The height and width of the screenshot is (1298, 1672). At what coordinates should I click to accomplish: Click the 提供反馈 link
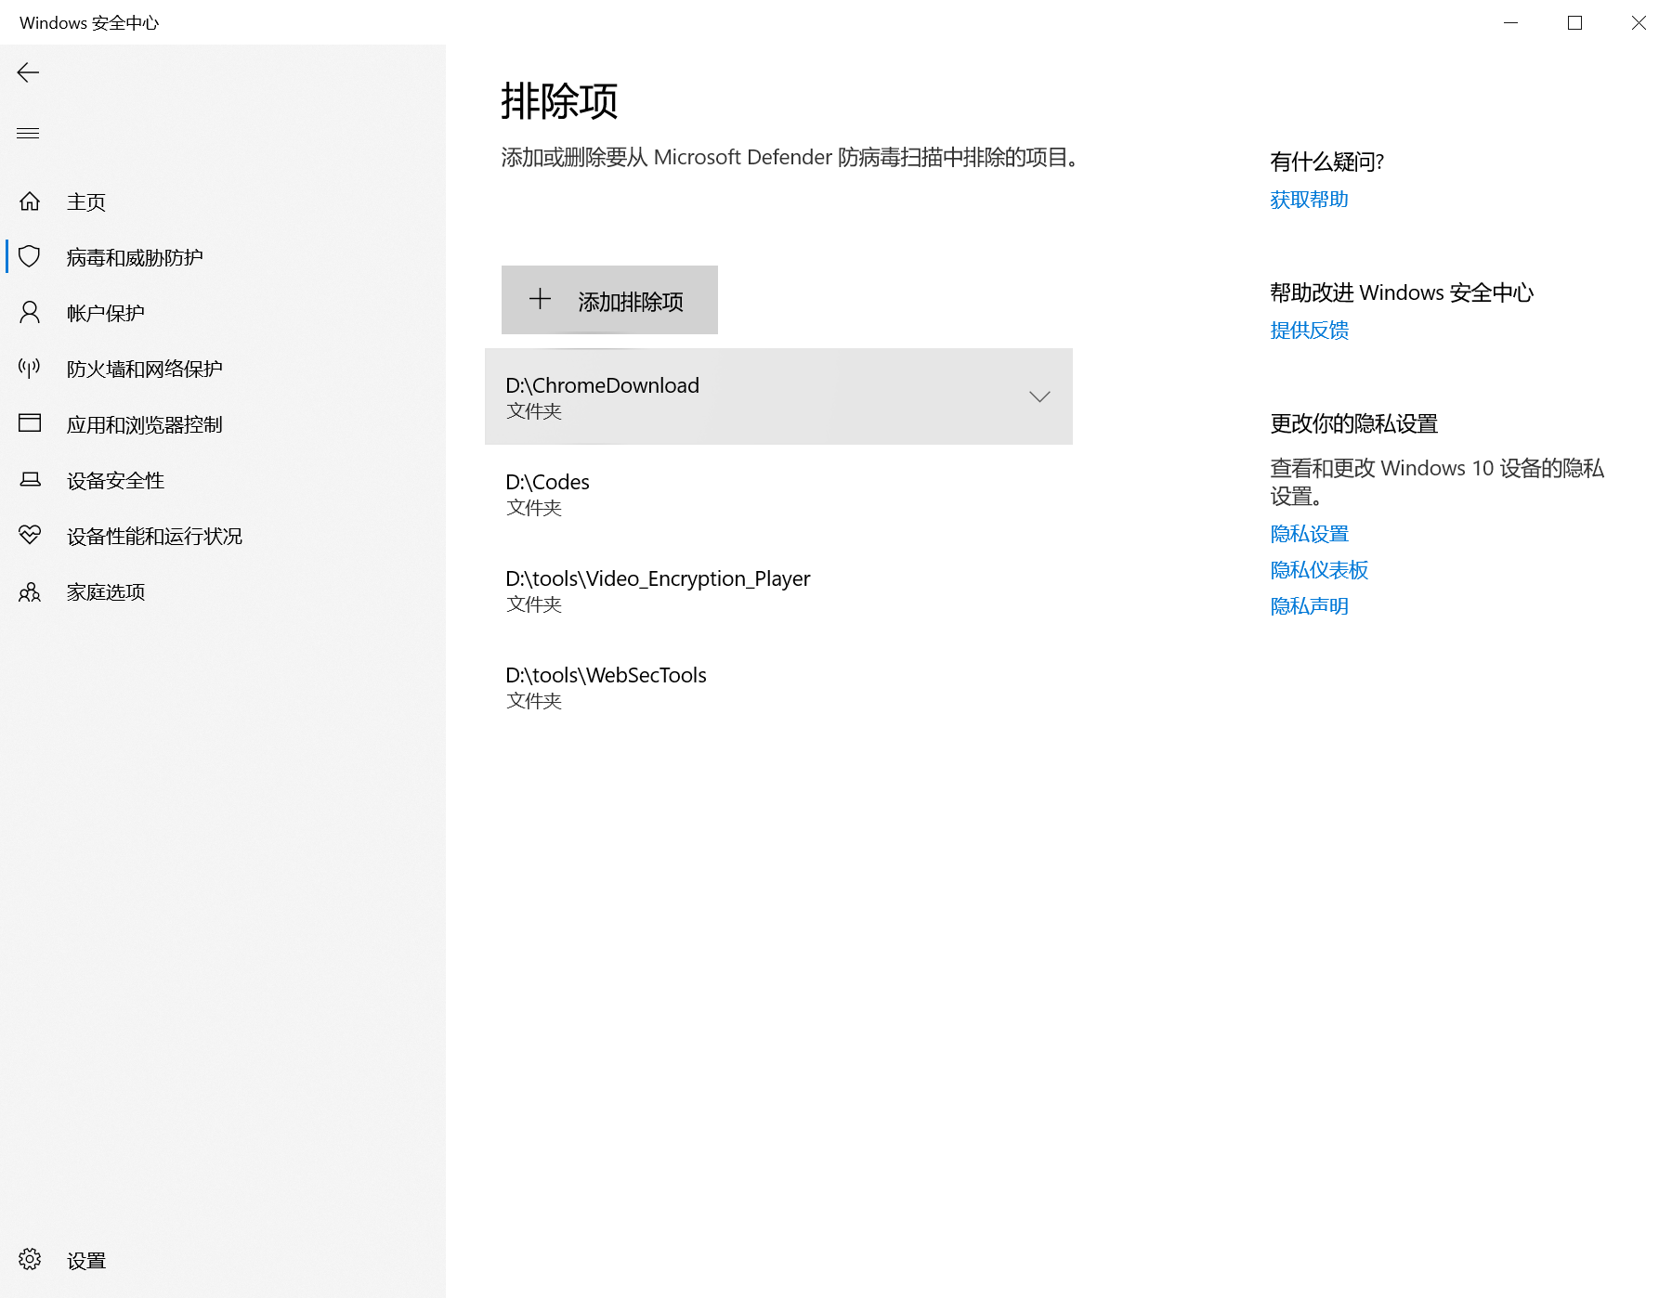click(1309, 331)
